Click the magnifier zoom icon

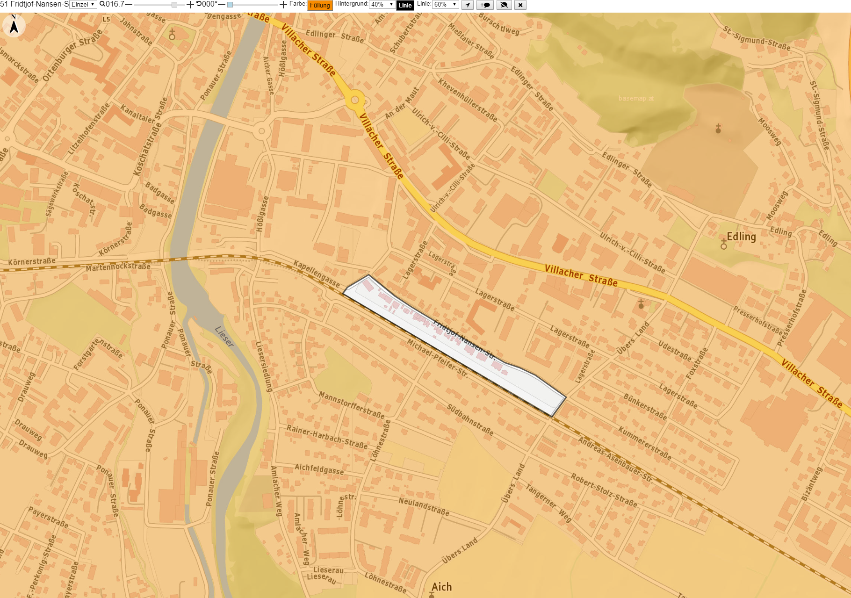click(x=102, y=4)
